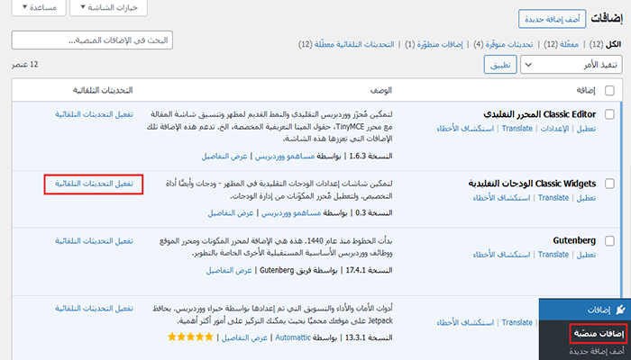Click the Classic Widgets plugin title
The height and width of the screenshot is (360, 631).
[x=532, y=184]
